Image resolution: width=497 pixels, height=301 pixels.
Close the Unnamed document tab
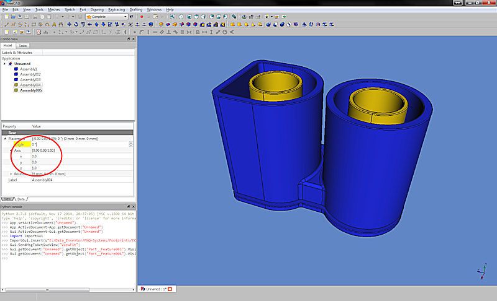click(x=170, y=289)
